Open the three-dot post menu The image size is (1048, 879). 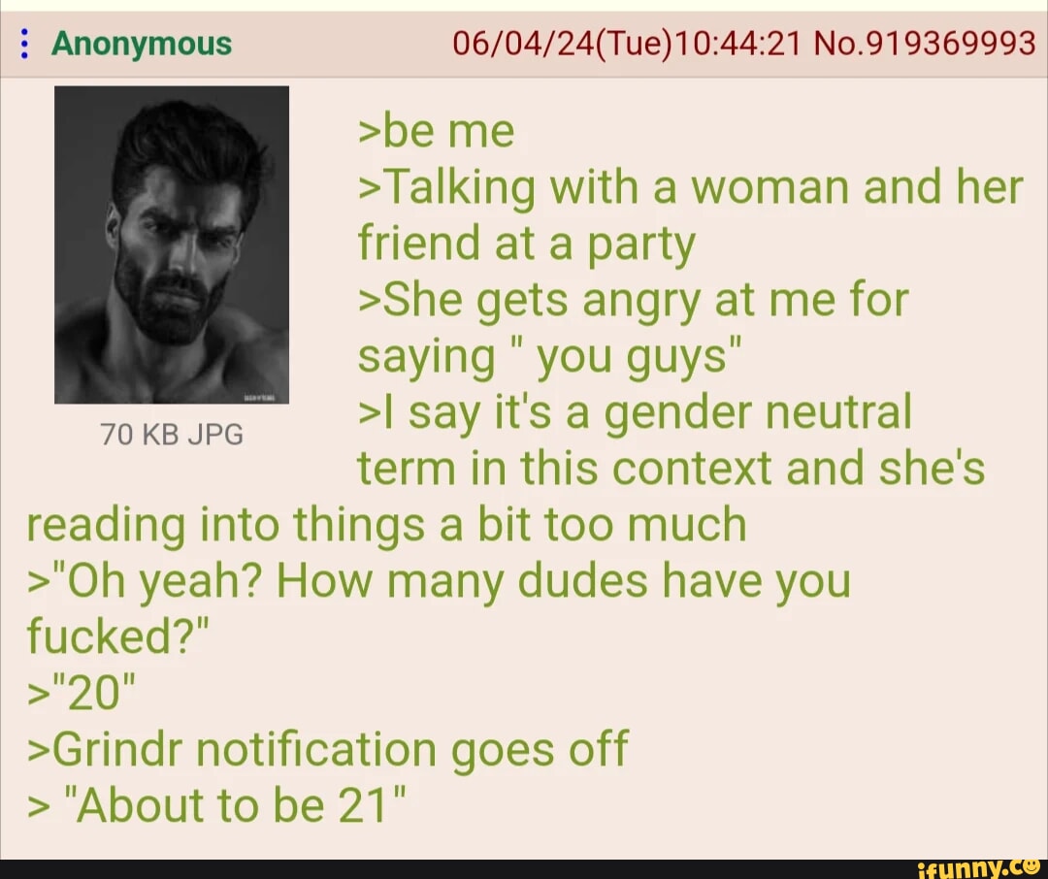coord(24,44)
